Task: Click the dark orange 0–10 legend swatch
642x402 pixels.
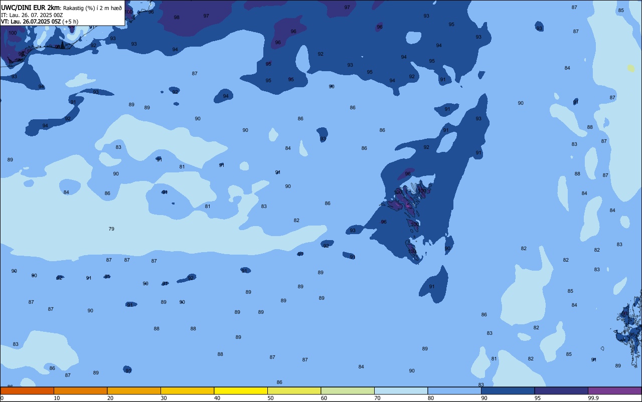Action: pos(27,390)
